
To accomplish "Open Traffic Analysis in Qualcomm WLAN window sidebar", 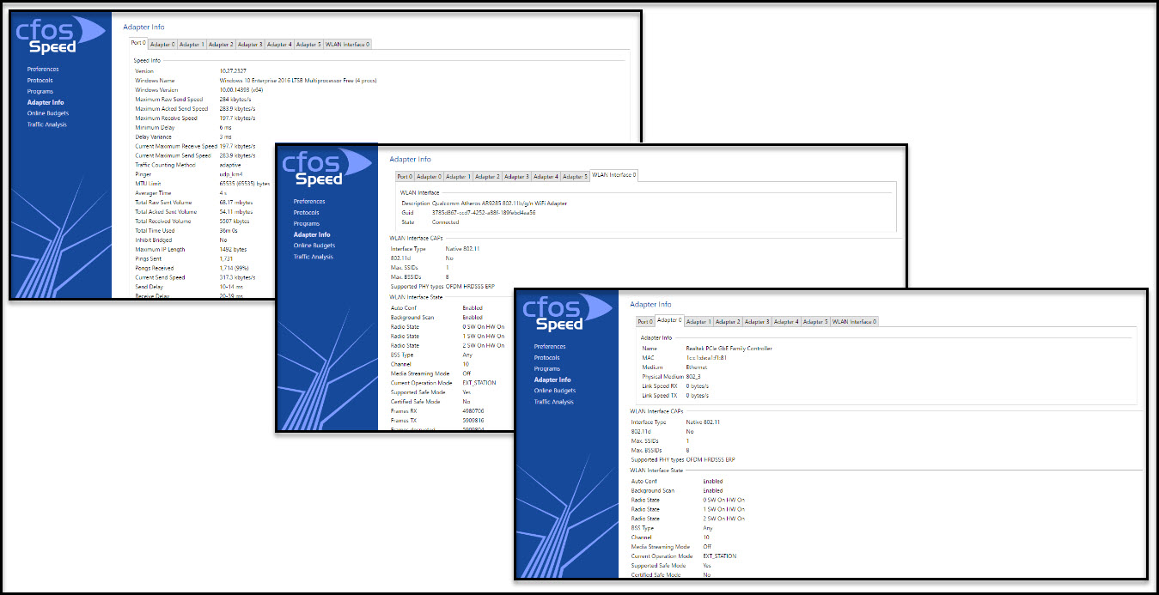I will tap(313, 257).
